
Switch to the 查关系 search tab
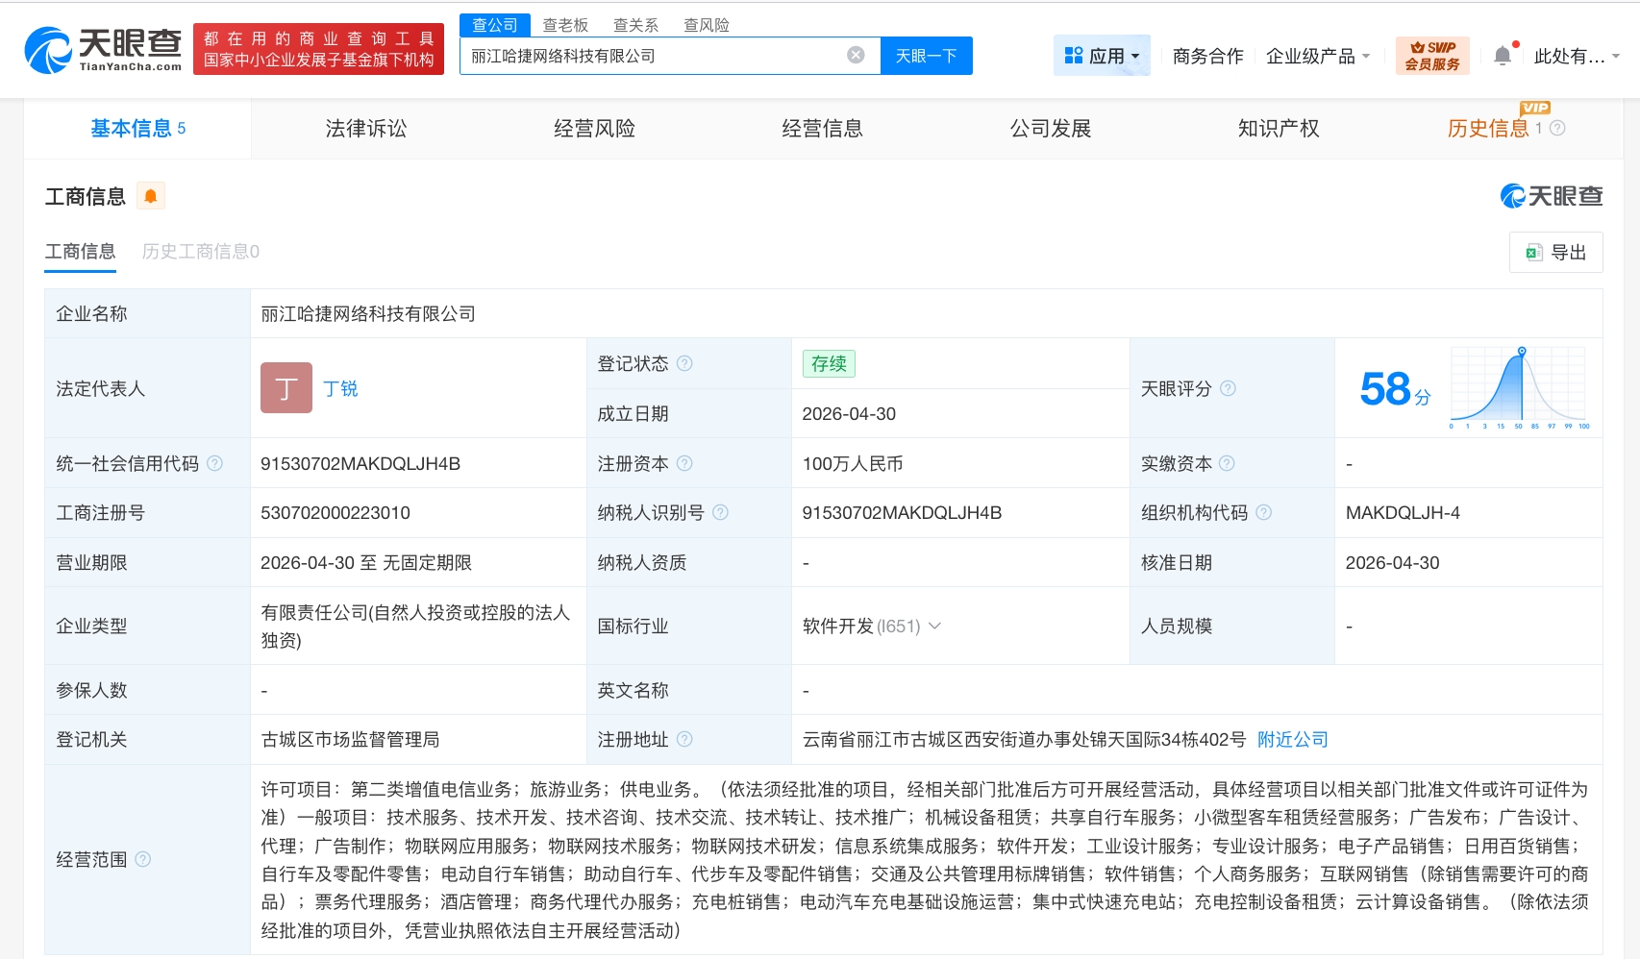pyautogui.click(x=636, y=25)
